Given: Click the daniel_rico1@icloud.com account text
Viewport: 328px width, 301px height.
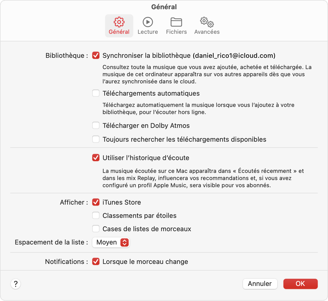Looking at the screenshot, I should [x=234, y=55].
